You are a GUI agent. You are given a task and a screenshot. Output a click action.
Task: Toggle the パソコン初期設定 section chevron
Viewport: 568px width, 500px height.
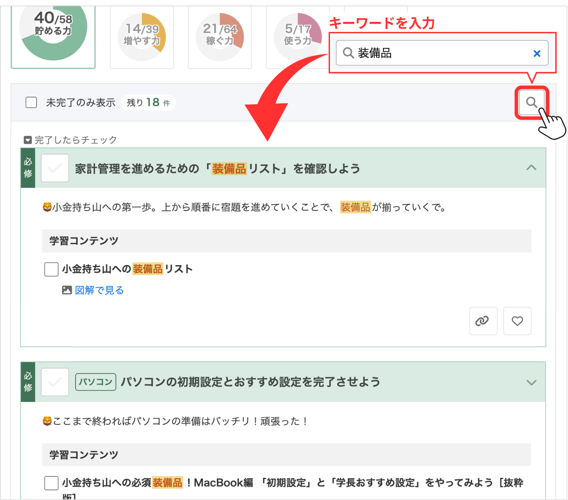pyautogui.click(x=531, y=382)
